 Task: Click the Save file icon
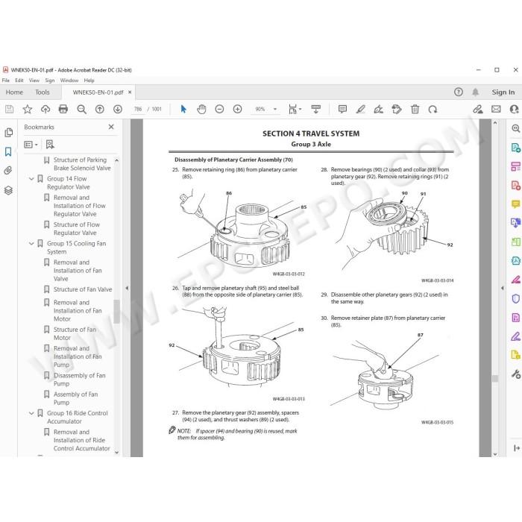(x=9, y=109)
